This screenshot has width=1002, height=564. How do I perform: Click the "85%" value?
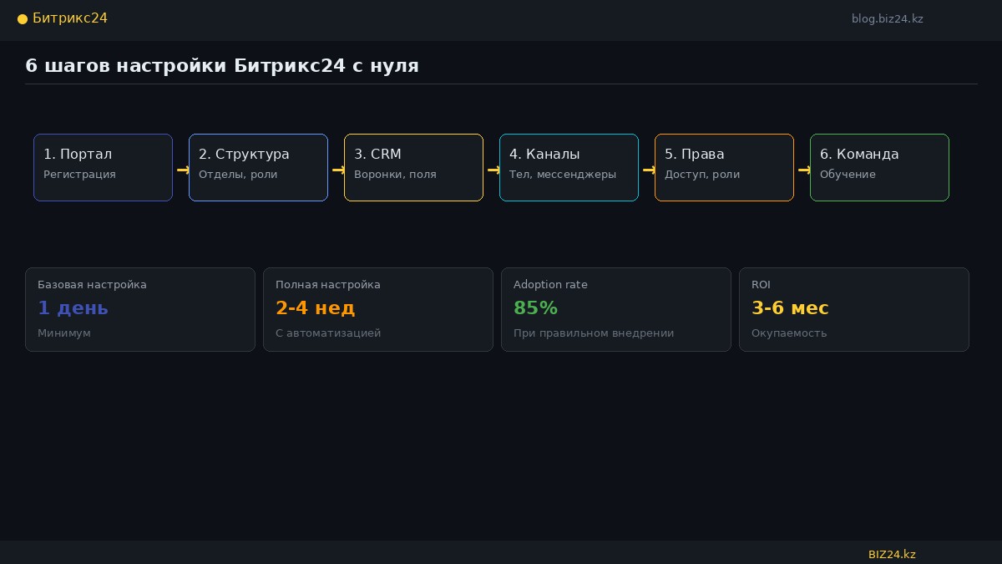535,308
